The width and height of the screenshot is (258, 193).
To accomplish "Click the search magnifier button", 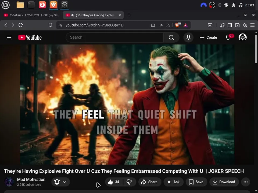I will 171,38.
